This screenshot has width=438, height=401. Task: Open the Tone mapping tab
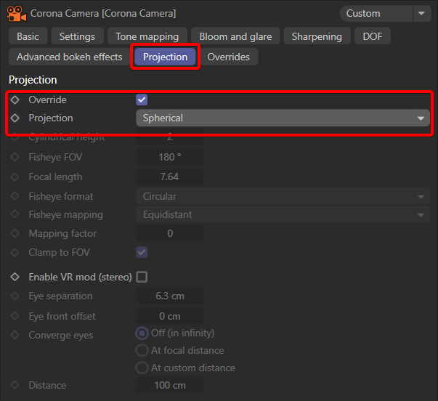(x=147, y=36)
